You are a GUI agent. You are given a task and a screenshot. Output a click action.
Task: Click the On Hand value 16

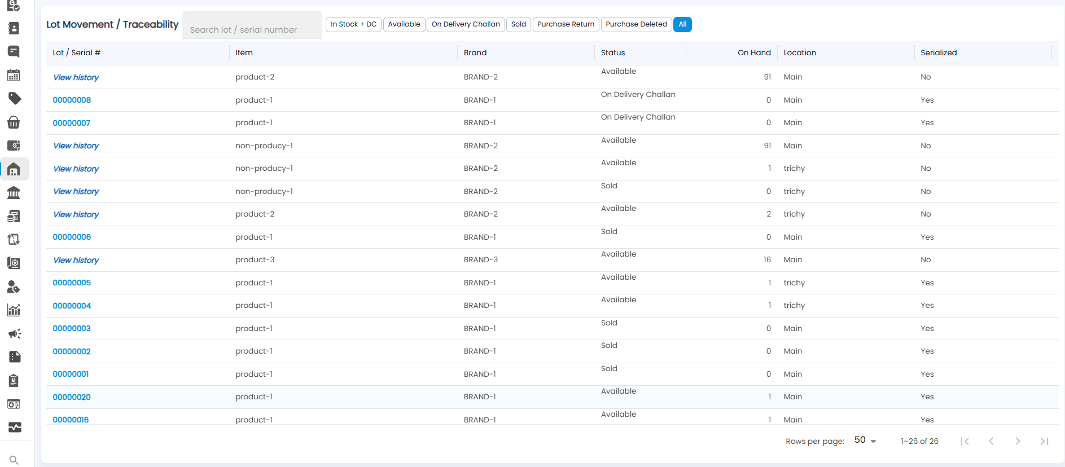pyautogui.click(x=767, y=259)
